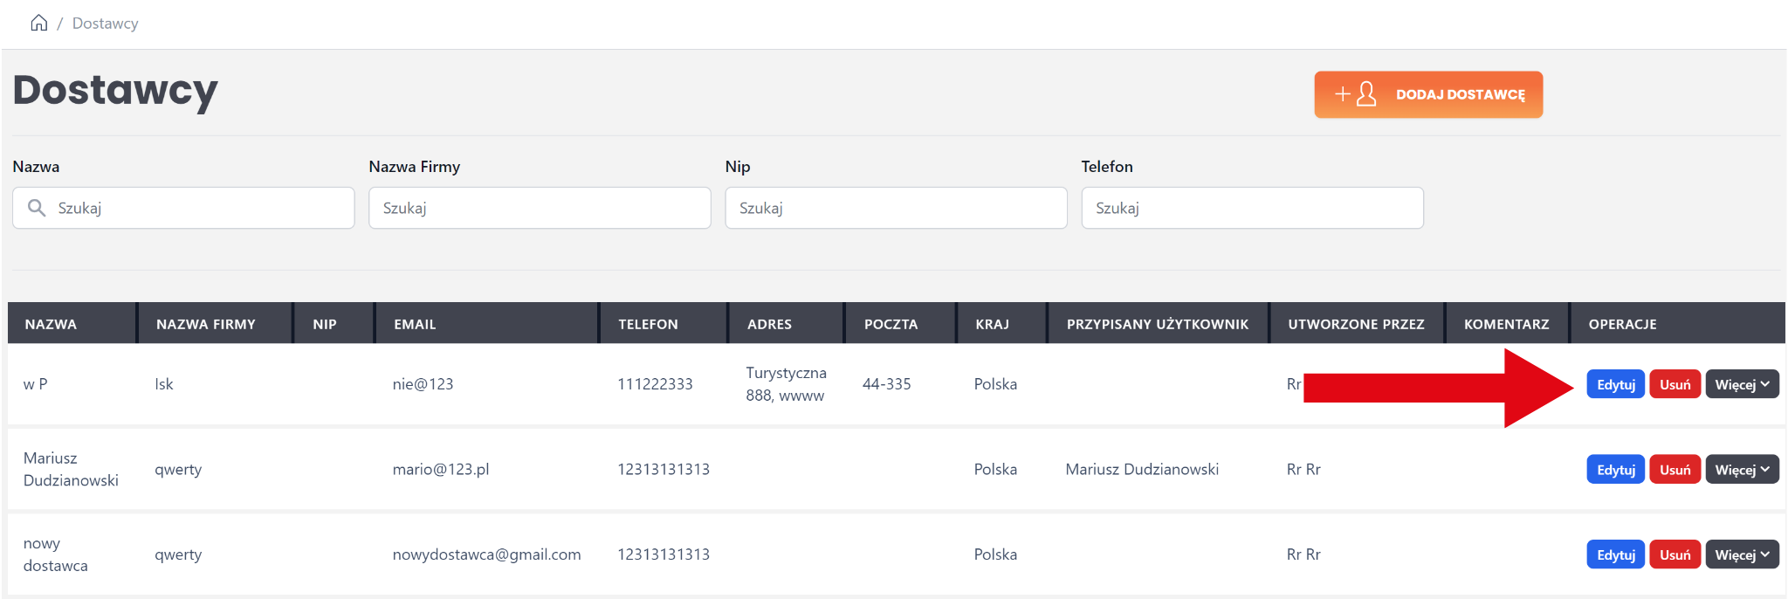Image resolution: width=1788 pixels, height=599 pixels.
Task: Remove Mariusz Dudzianowski with Usuń
Action: tap(1675, 470)
